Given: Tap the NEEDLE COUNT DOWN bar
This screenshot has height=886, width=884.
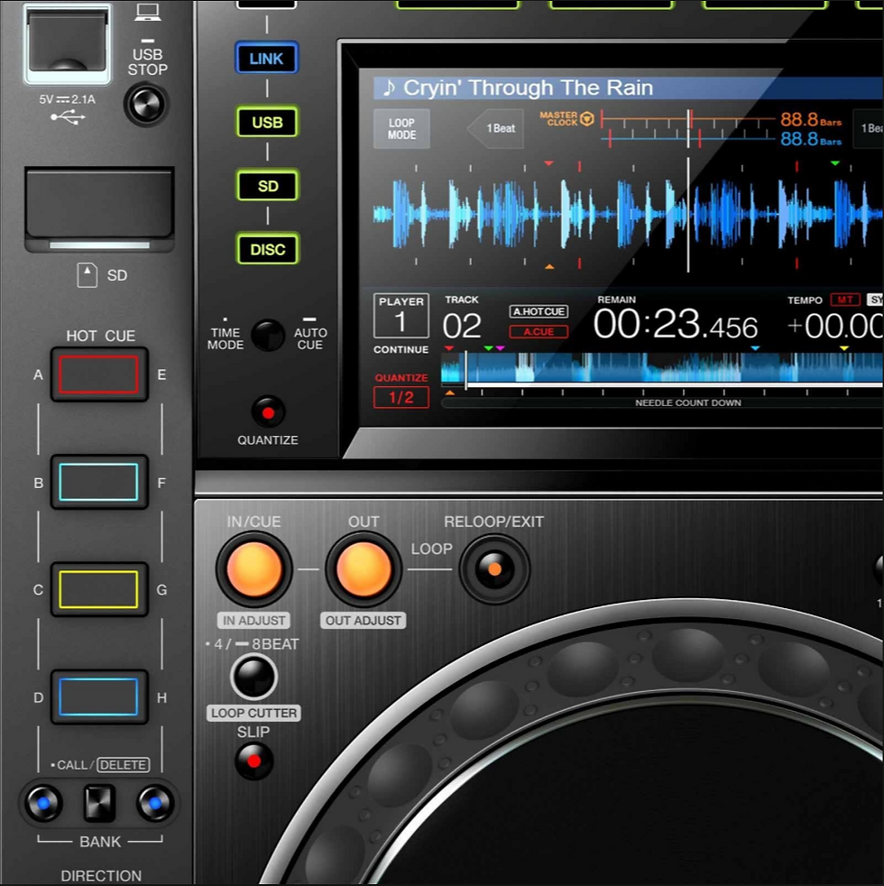Looking at the screenshot, I should click(x=662, y=403).
